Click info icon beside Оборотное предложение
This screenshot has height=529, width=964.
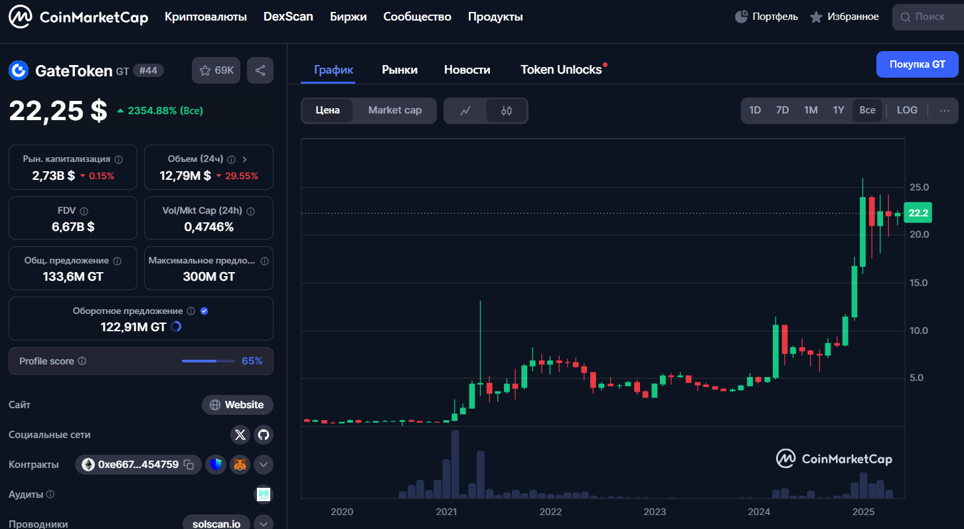(x=191, y=311)
